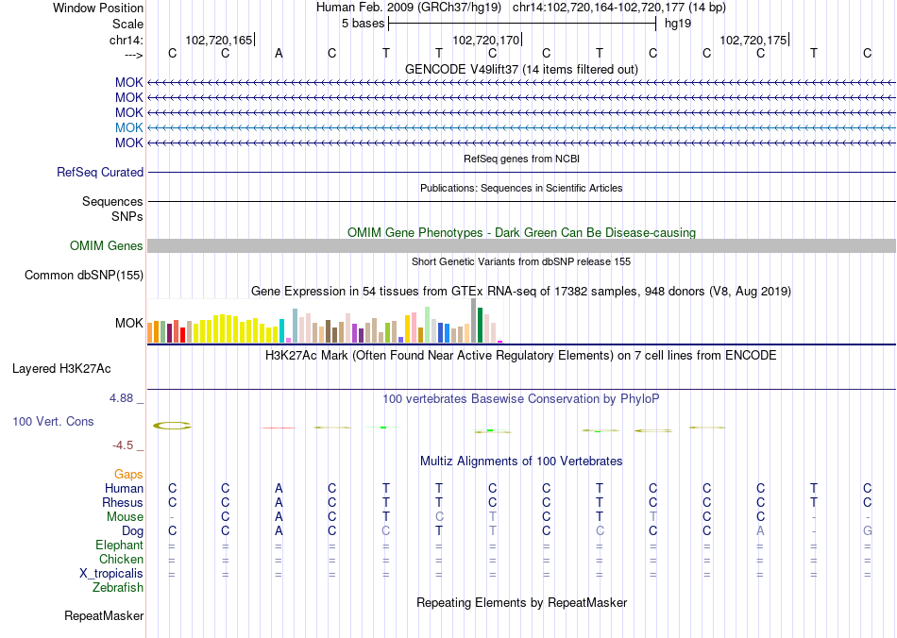Click the Human species row label

pos(124,488)
